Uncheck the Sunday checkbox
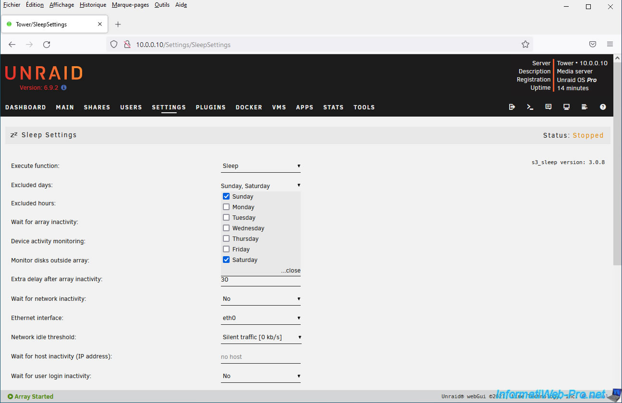 click(x=226, y=196)
